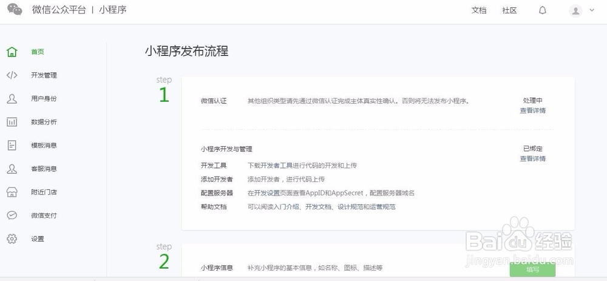Image resolution: width=607 pixels, height=281 pixels.
Task: Click the document icon for 模板消息
Action: [12, 146]
